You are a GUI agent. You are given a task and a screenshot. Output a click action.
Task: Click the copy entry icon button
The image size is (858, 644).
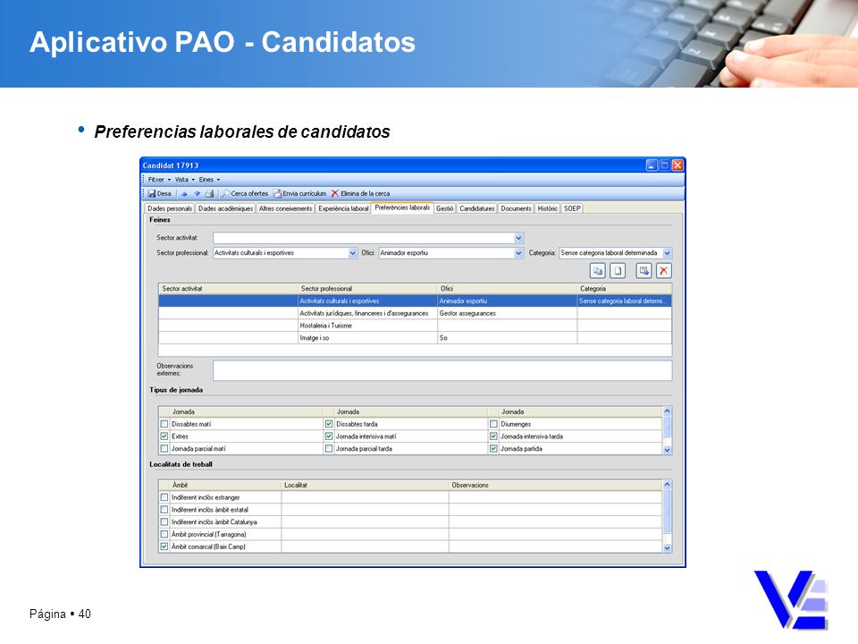pos(598,270)
